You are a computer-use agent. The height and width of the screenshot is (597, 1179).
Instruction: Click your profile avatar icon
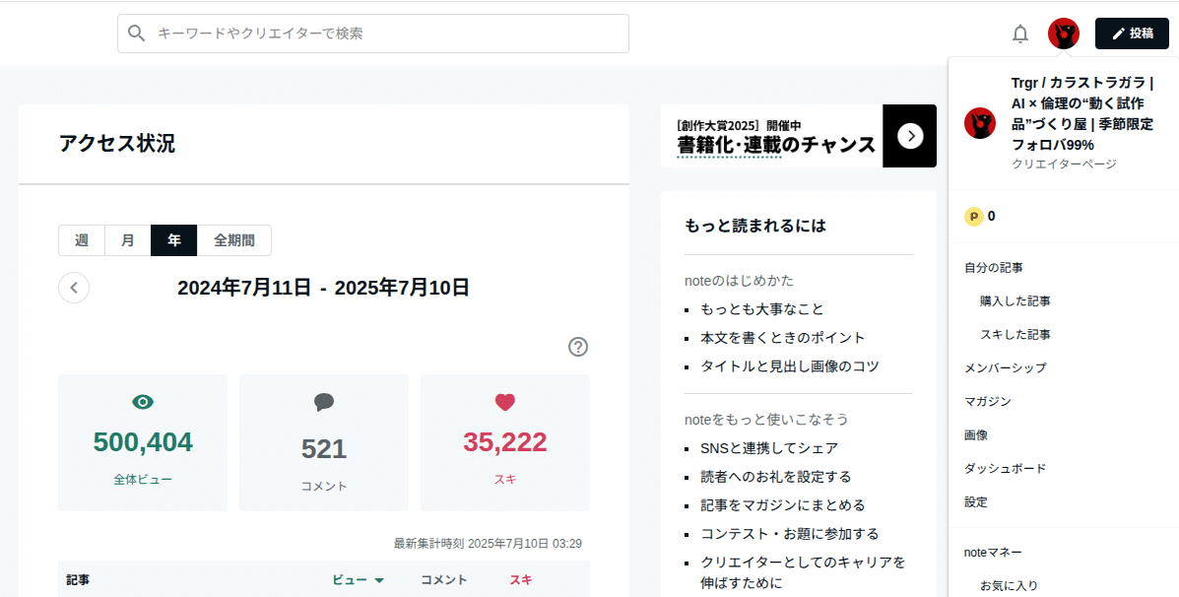(1064, 33)
